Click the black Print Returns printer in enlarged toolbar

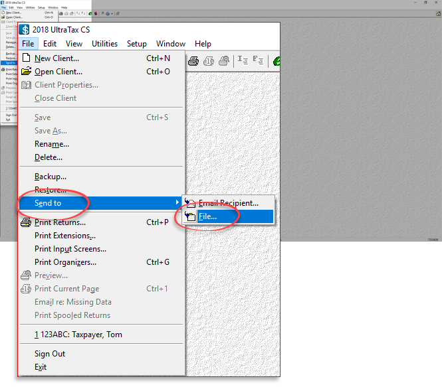(x=193, y=61)
